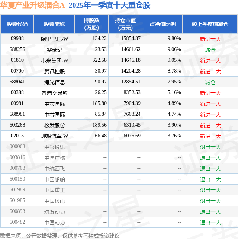Image resolution: width=238 pixels, height=239 pixels.
Task: Click stock name 中国重工
Action: [x=55, y=190]
